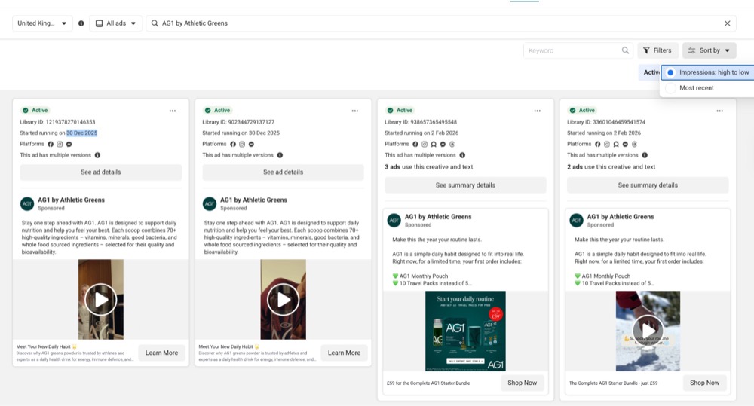Open the Filters button
Image resolution: width=754 pixels, height=406 pixels.
tap(657, 50)
